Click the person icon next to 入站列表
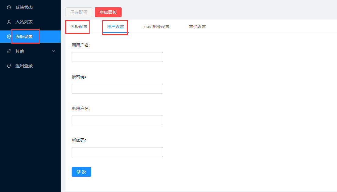The width and height of the screenshot is (337, 192). (9, 22)
